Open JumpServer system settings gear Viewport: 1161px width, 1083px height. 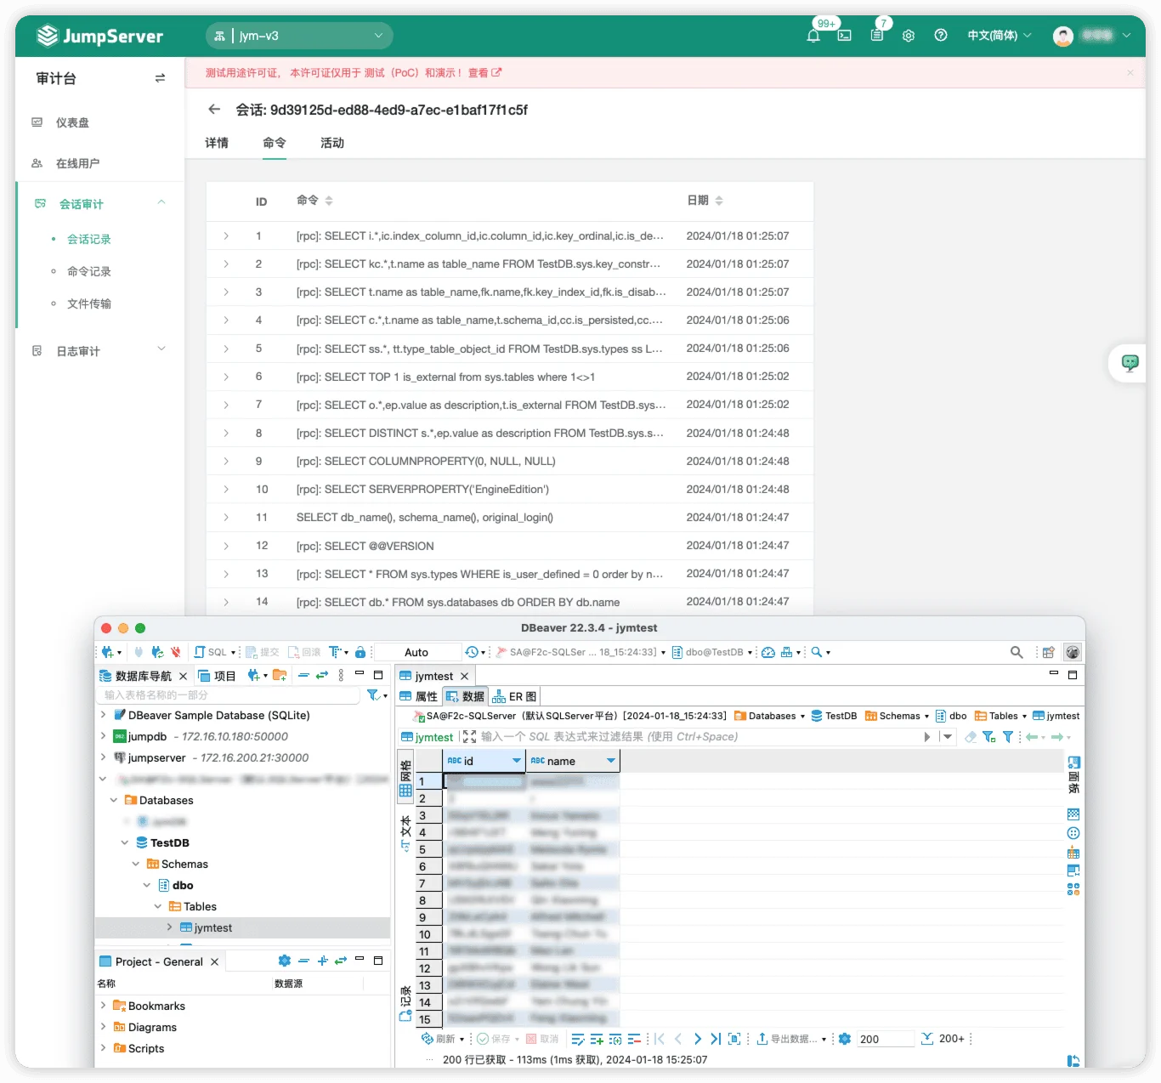tap(909, 36)
